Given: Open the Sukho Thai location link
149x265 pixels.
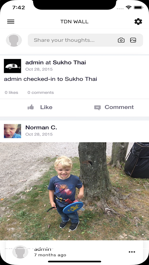Looking at the screenshot, I should coord(69,62).
